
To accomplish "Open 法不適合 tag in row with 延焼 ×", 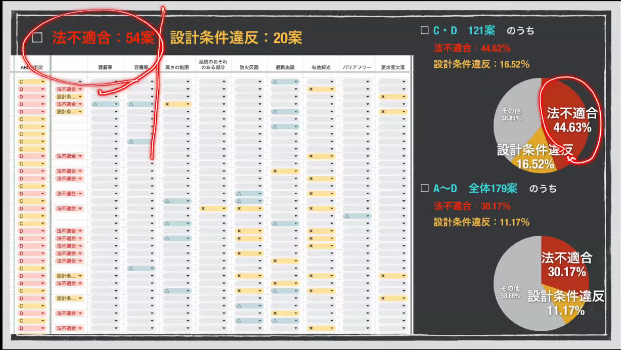I will [69, 208].
